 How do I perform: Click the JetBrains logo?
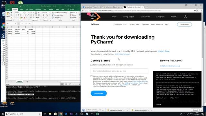click(94, 16)
